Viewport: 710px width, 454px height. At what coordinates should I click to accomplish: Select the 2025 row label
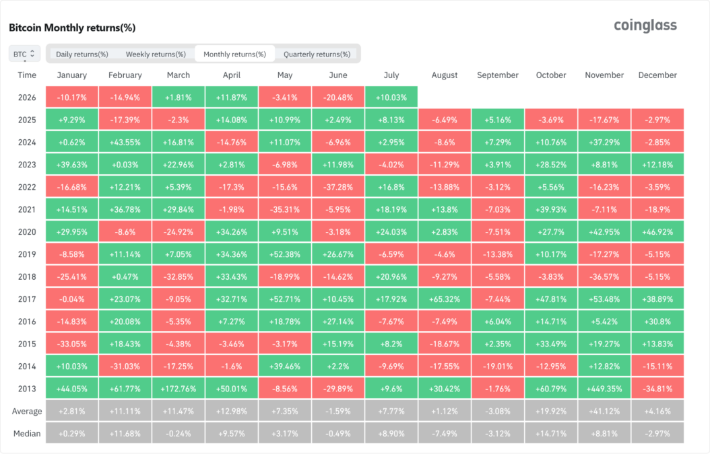click(27, 120)
